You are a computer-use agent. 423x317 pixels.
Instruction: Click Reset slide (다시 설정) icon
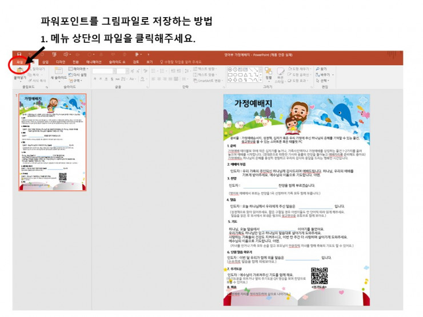[x=78, y=75]
